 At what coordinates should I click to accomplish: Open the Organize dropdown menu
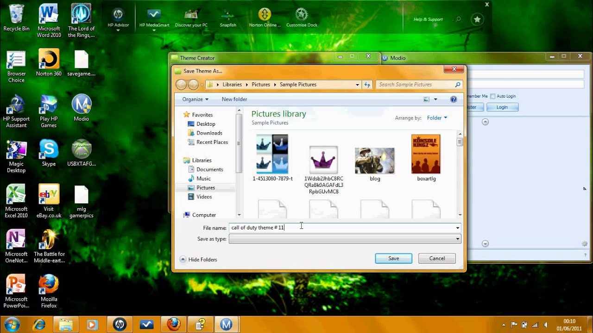pyautogui.click(x=195, y=99)
